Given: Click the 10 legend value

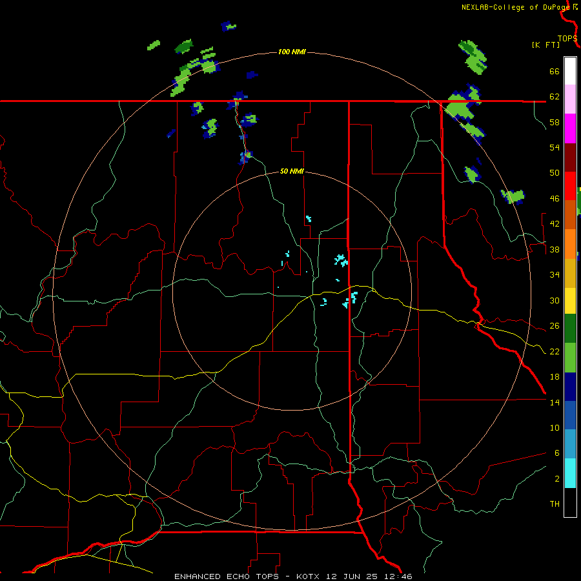Looking at the screenshot, I should pos(555,427).
